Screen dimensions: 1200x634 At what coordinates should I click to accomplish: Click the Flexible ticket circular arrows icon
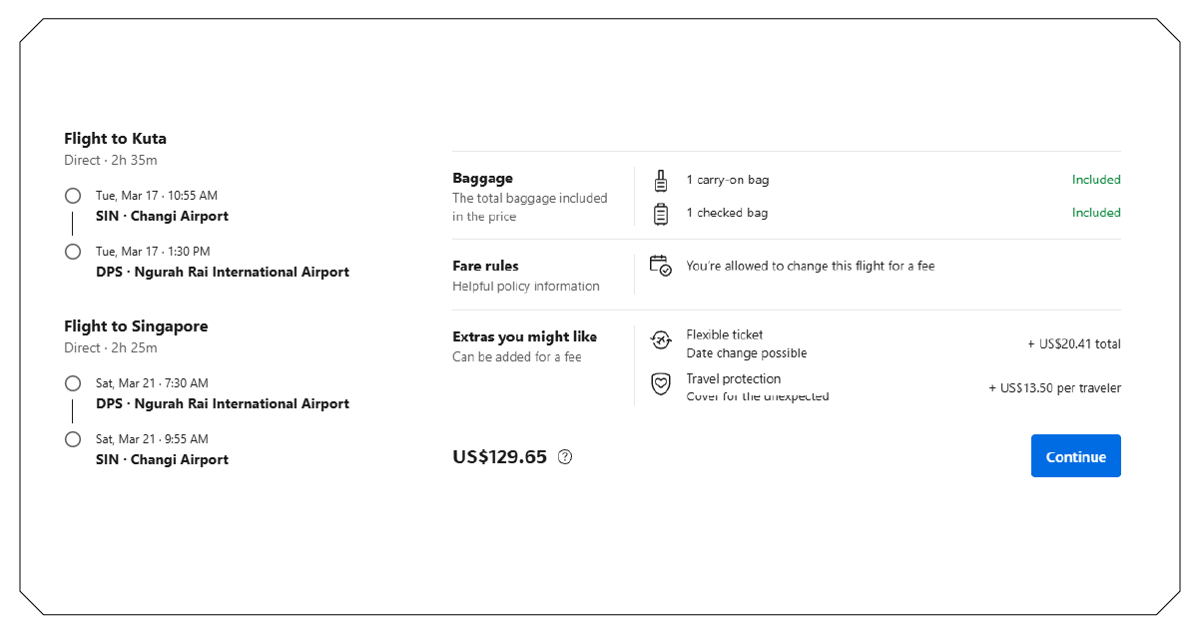click(x=661, y=339)
